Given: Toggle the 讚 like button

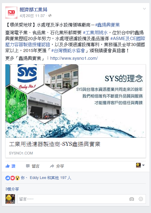Looking at the screenshot, I should click(x=10, y=166).
